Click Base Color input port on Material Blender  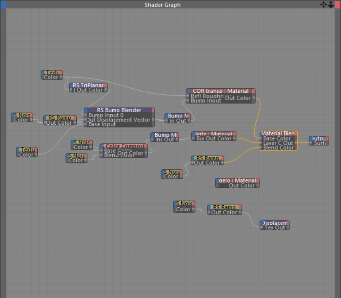pos(261,138)
